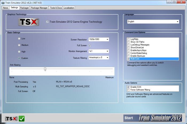
Task: Select the Medium quality radio button
Action: pos(19,45)
